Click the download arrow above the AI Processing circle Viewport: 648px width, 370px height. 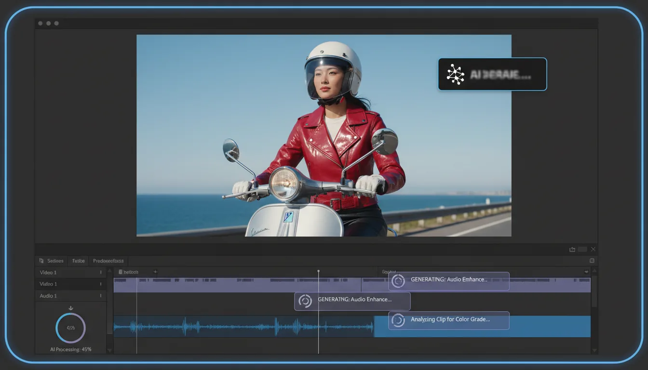(70, 307)
